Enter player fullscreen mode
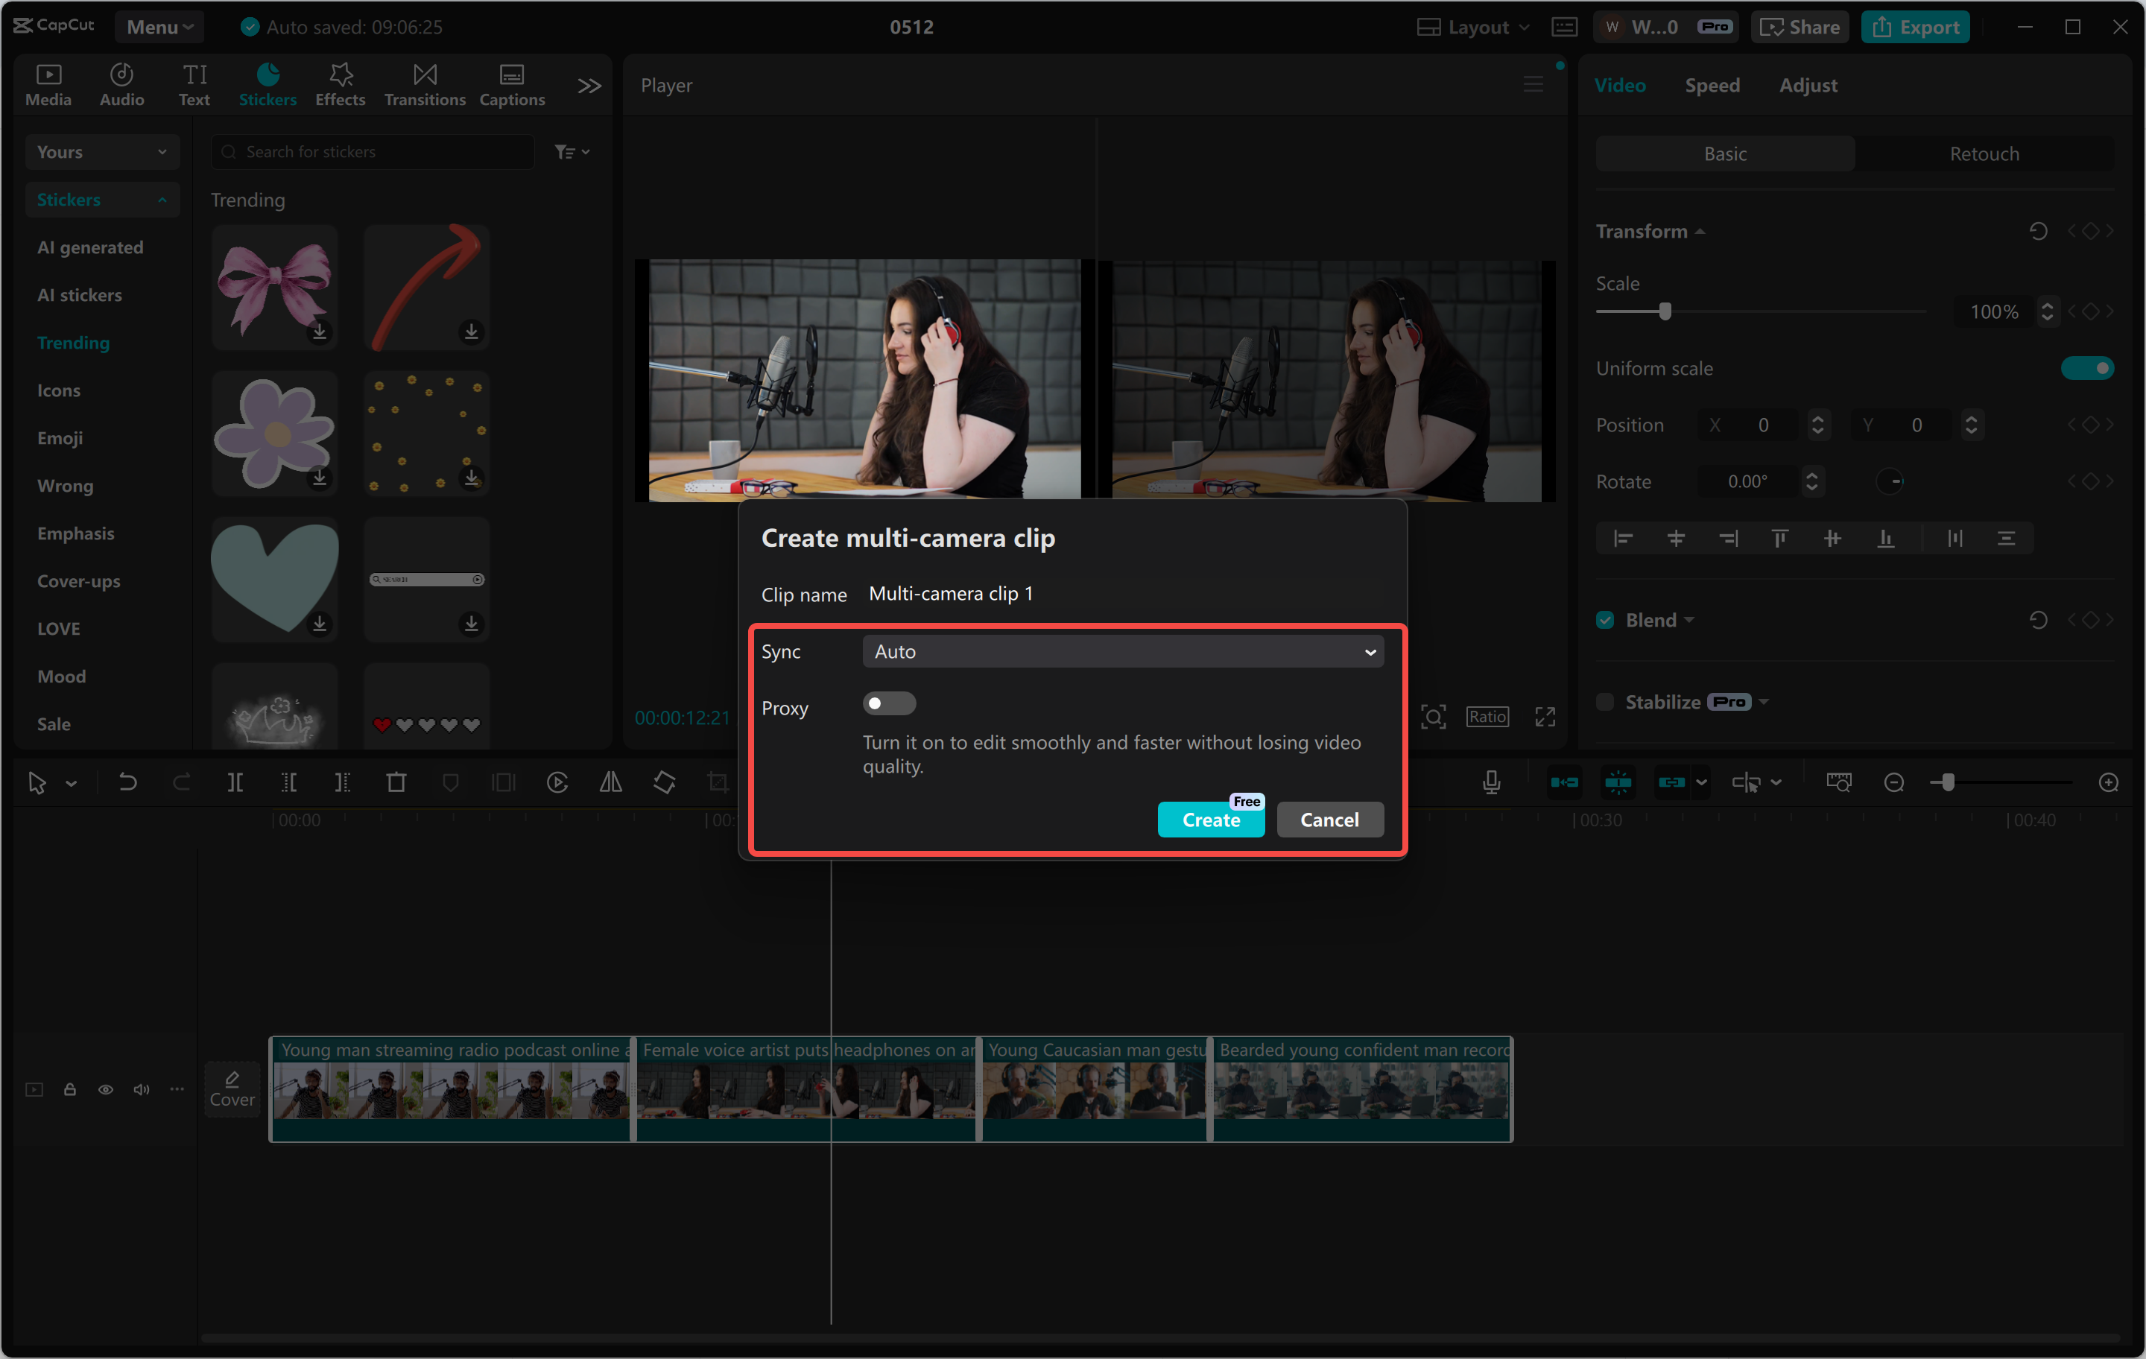The width and height of the screenshot is (2146, 1359). [x=1545, y=717]
